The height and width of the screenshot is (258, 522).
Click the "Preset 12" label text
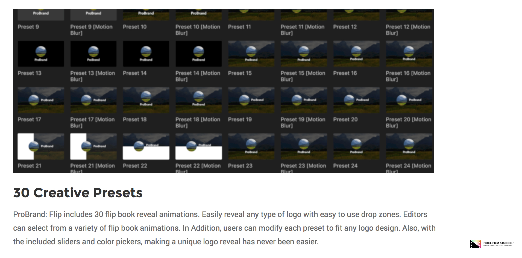[x=345, y=27]
